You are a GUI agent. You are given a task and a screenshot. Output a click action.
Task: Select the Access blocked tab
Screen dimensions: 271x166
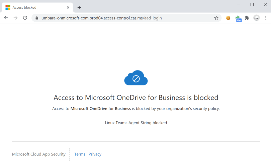click(x=33, y=7)
